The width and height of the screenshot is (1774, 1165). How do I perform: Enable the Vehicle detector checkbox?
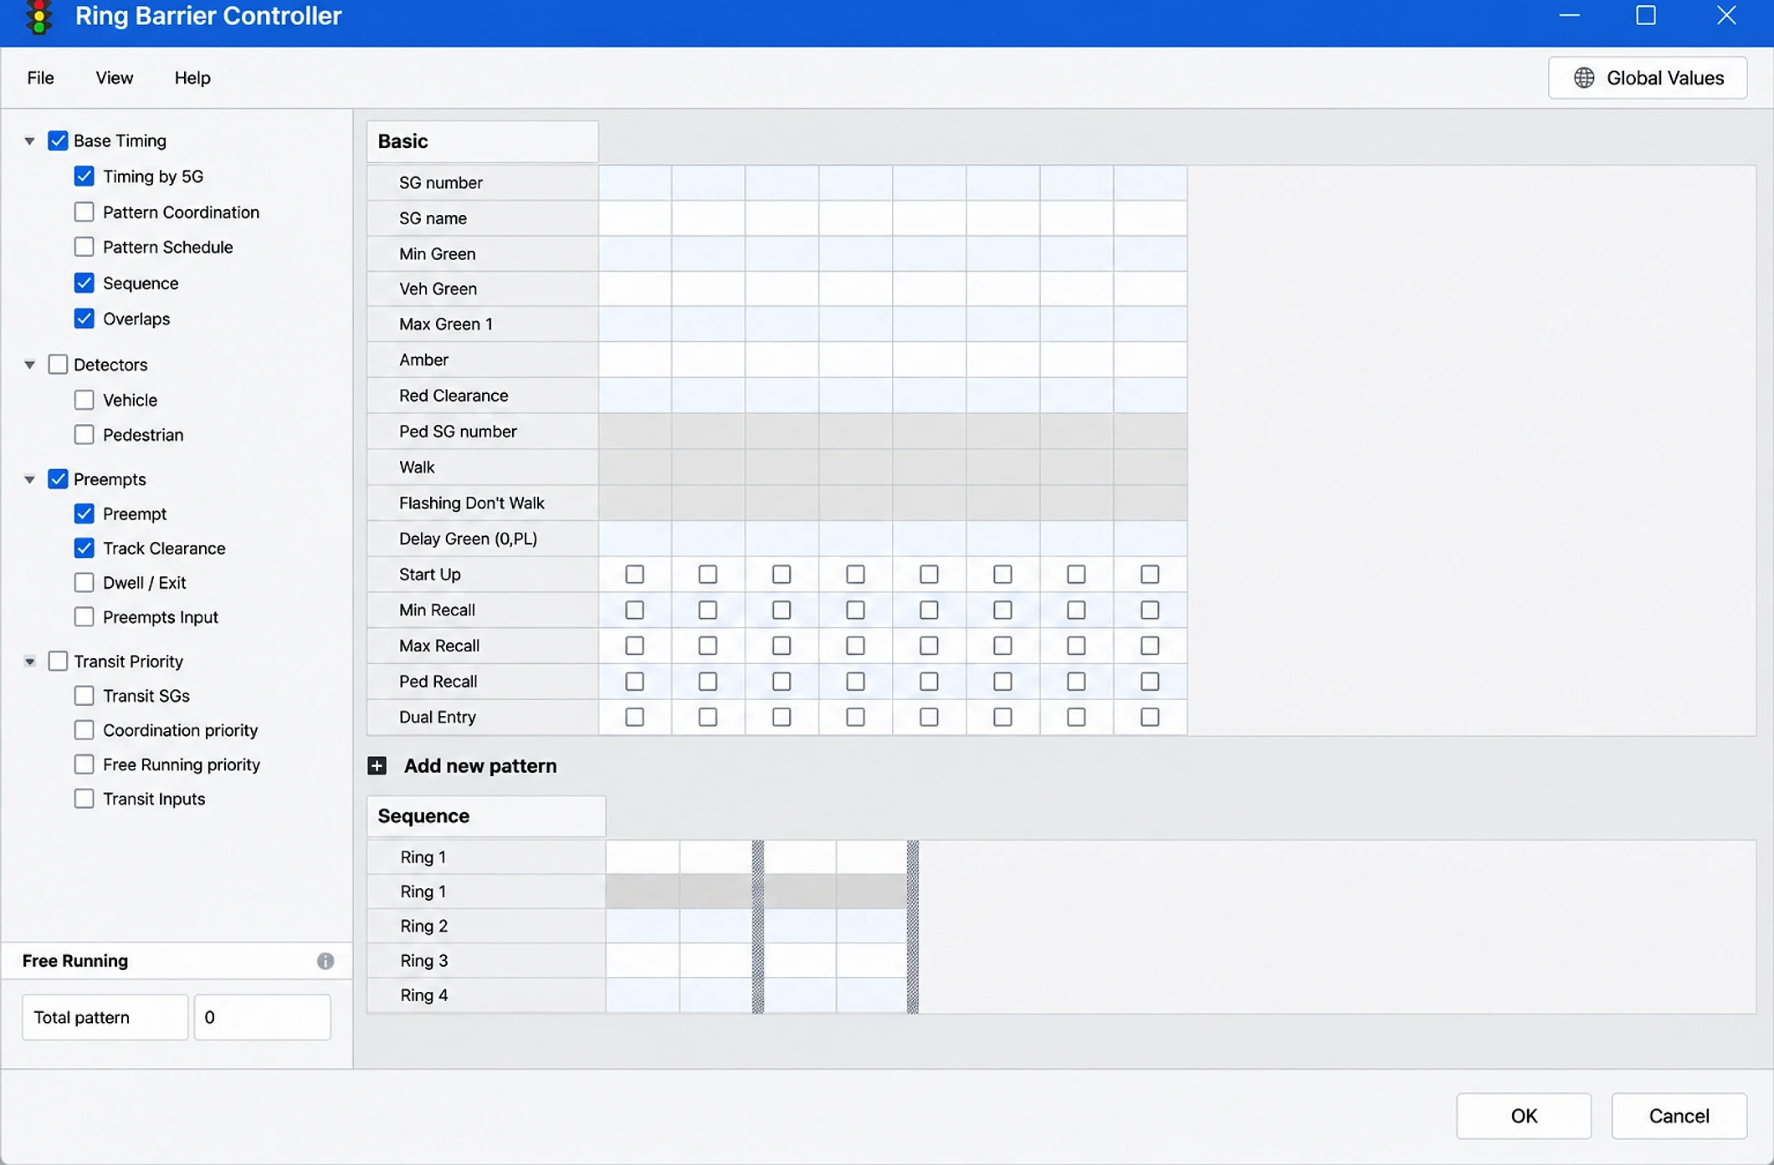(84, 400)
